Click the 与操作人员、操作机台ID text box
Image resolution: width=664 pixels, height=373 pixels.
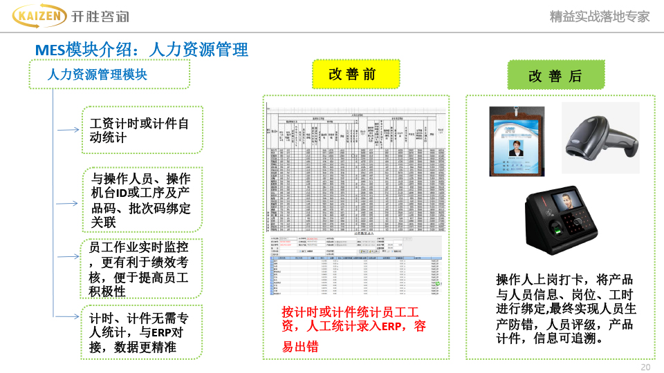[x=142, y=200]
